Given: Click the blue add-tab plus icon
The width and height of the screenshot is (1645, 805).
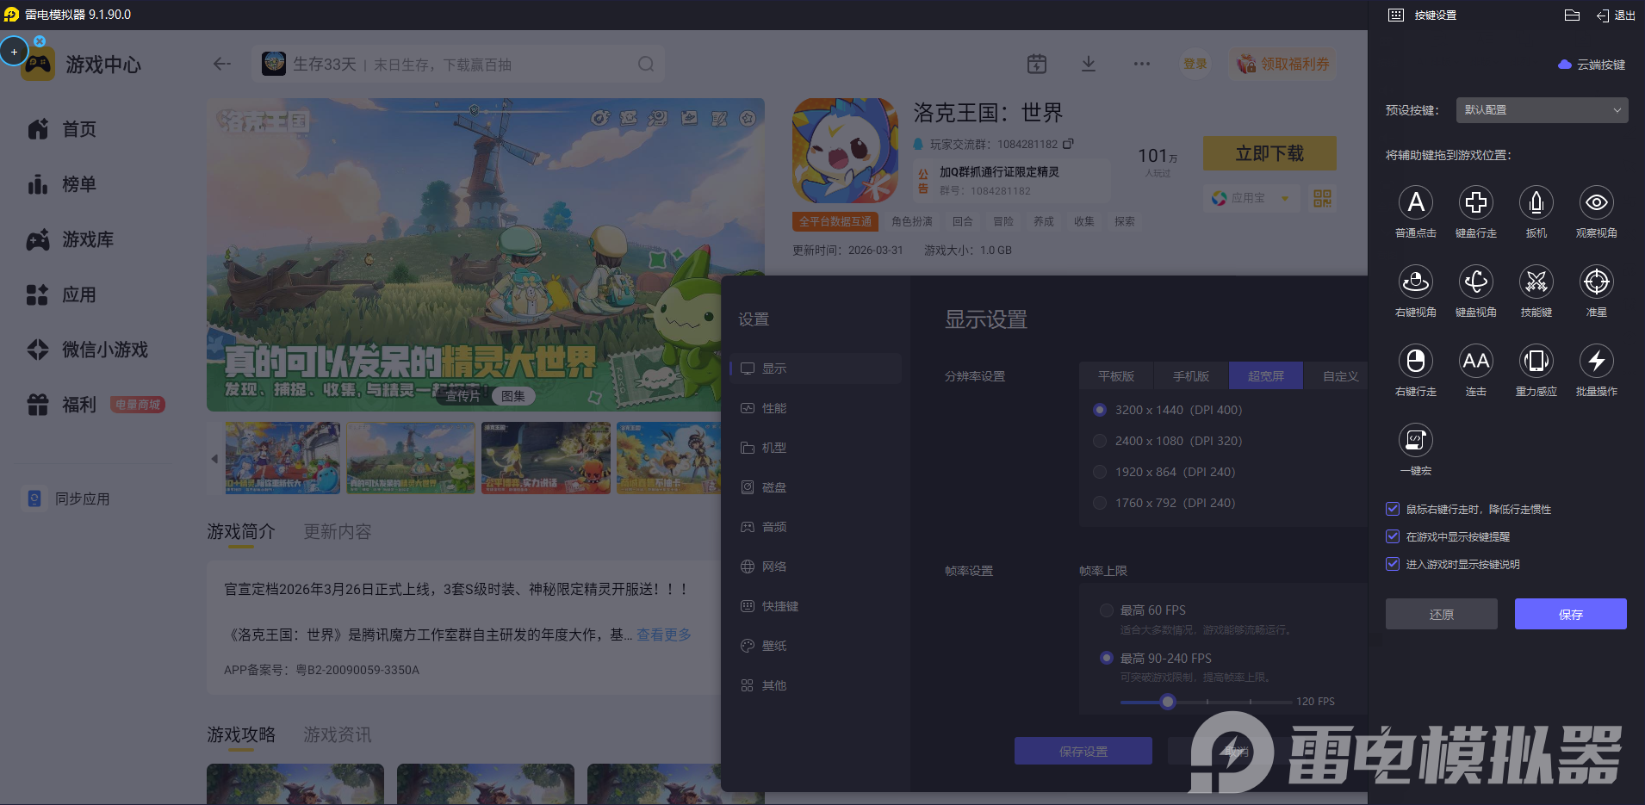Looking at the screenshot, I should tap(14, 52).
